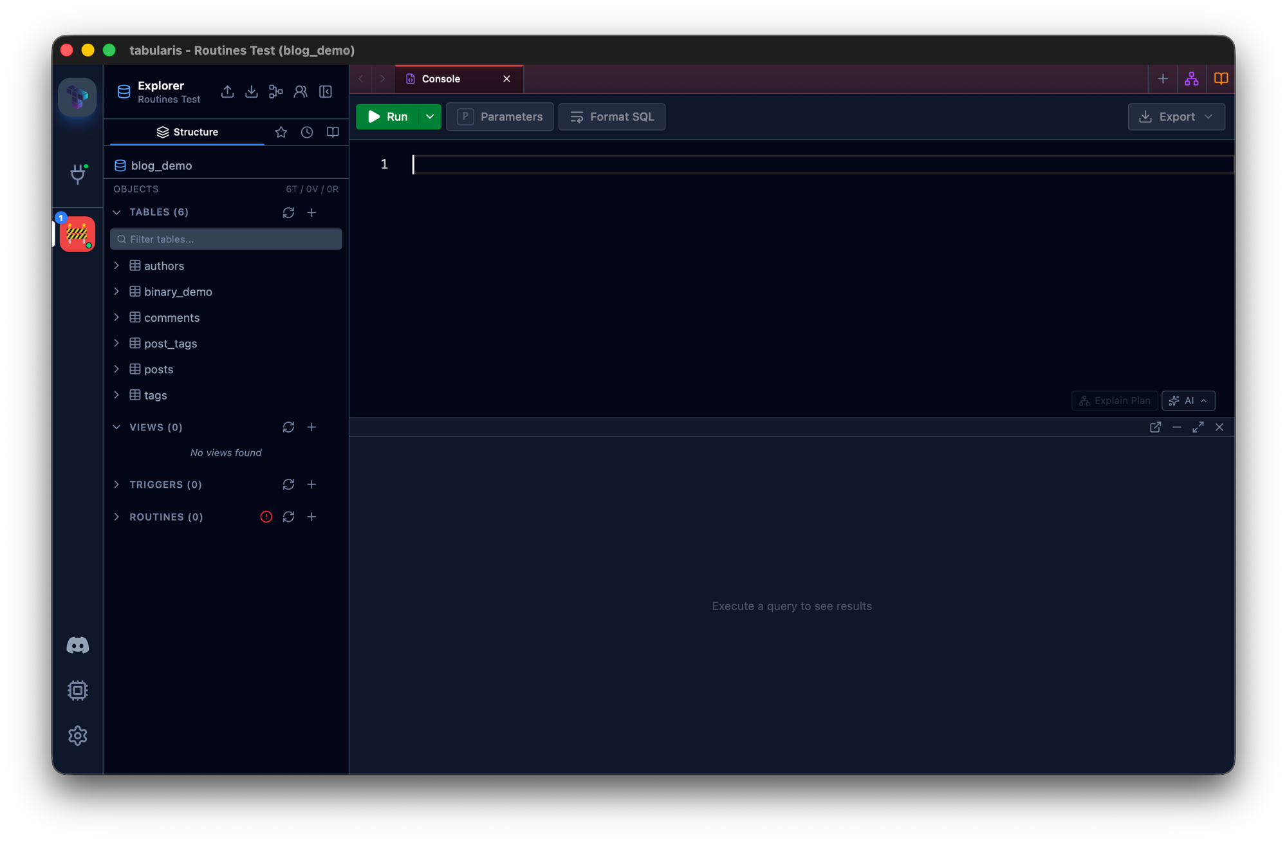
Task: Expand the TRIGGERS section
Action: coord(116,485)
